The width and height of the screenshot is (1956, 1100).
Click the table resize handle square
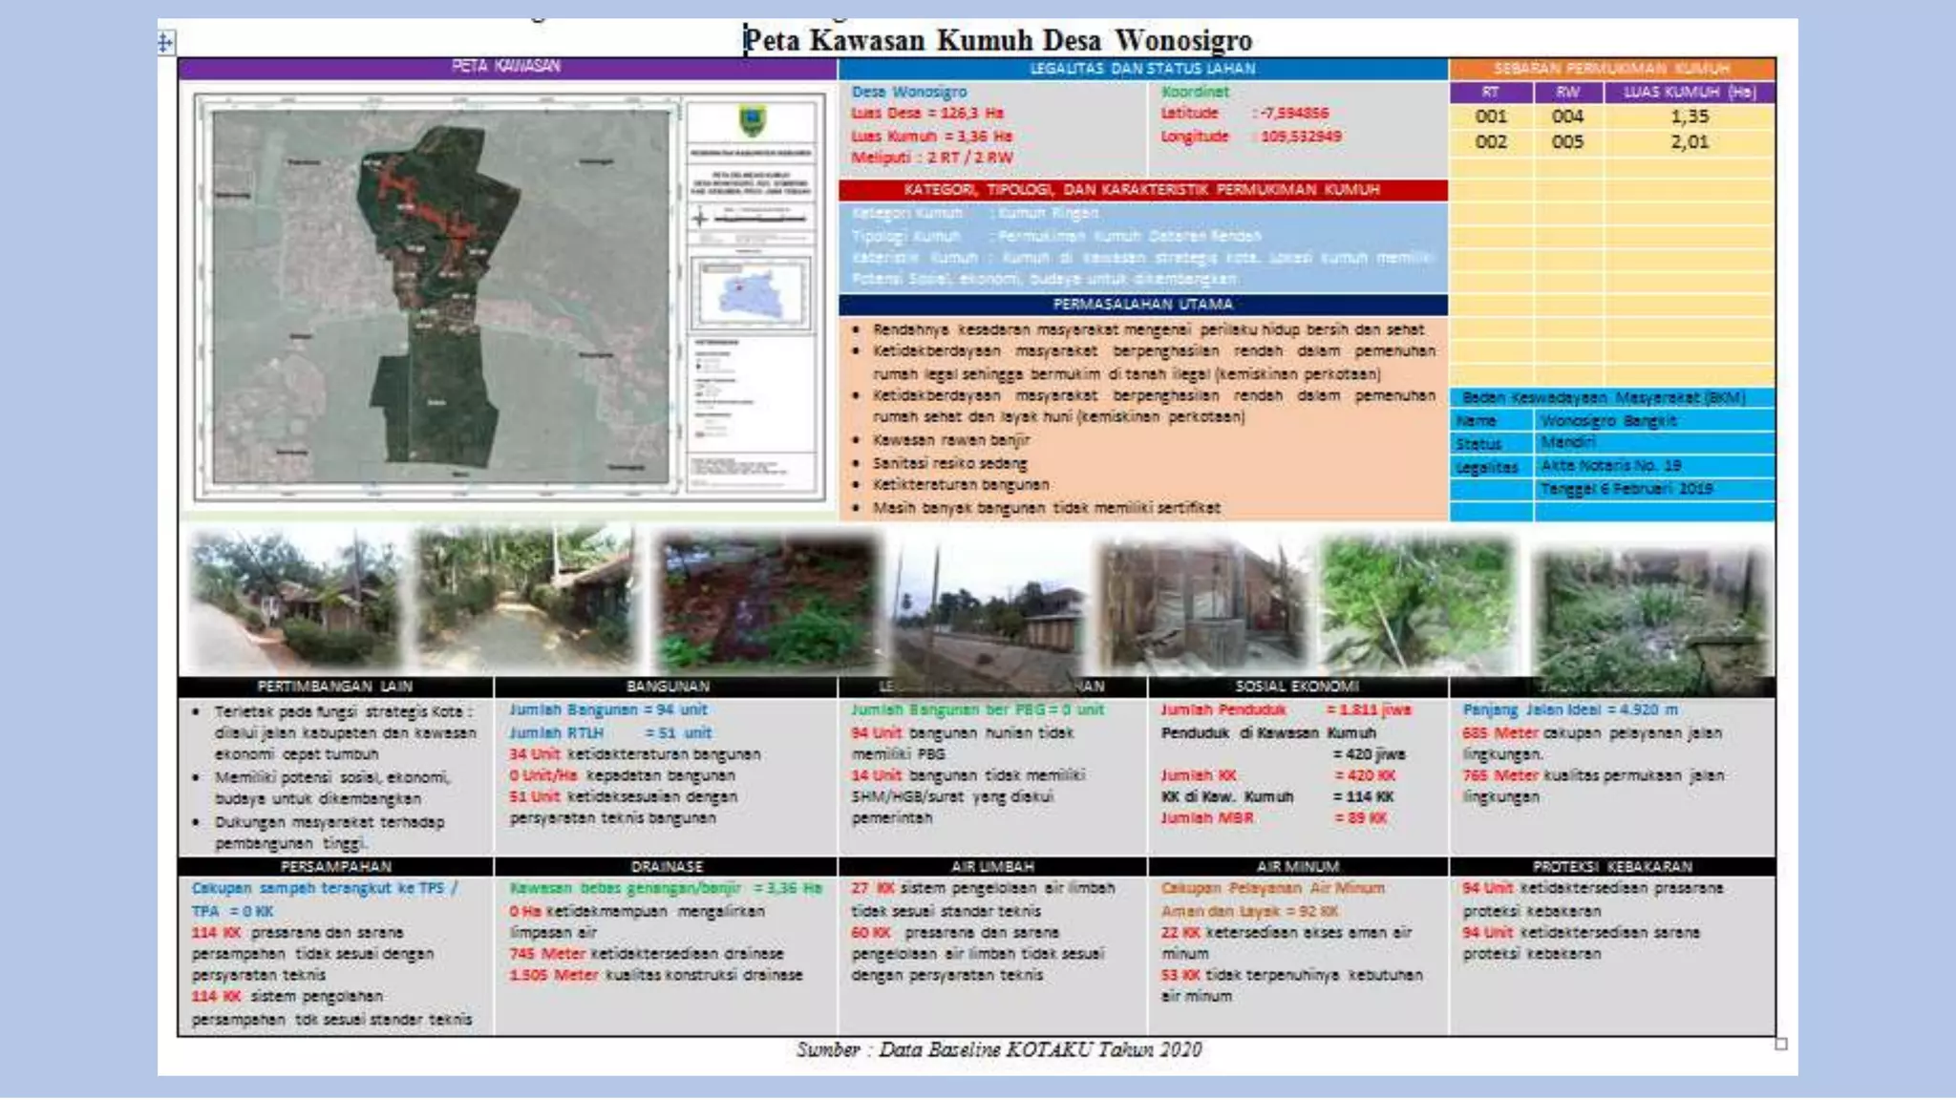click(1781, 1044)
